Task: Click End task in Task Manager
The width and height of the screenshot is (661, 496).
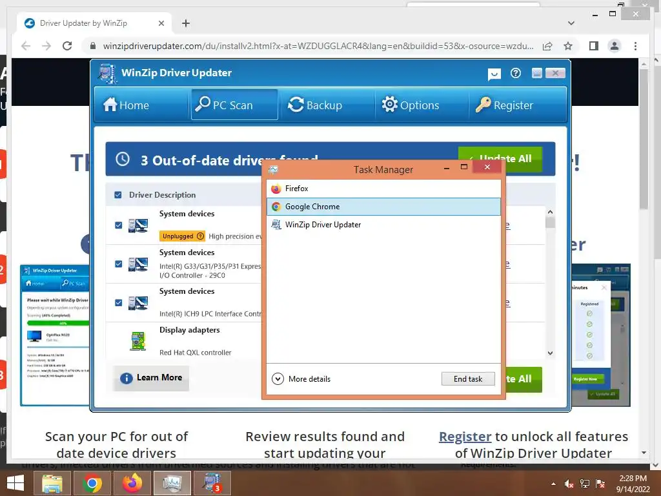Action: (x=468, y=378)
